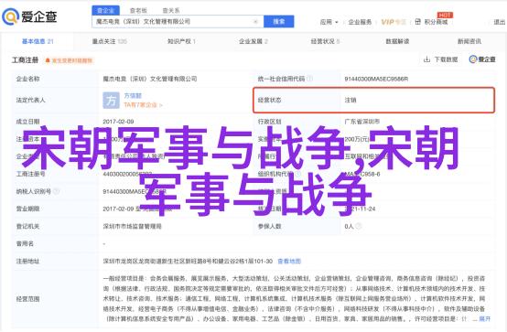Image resolution: width=507 pixels, height=332 pixels.
Task: Open the 爱企查 logo in the page header
Action: coord(30,16)
